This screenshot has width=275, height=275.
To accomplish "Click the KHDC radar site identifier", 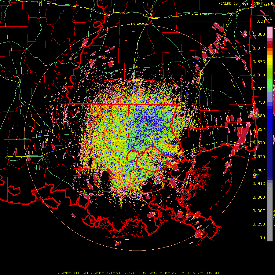I will 171,273.
